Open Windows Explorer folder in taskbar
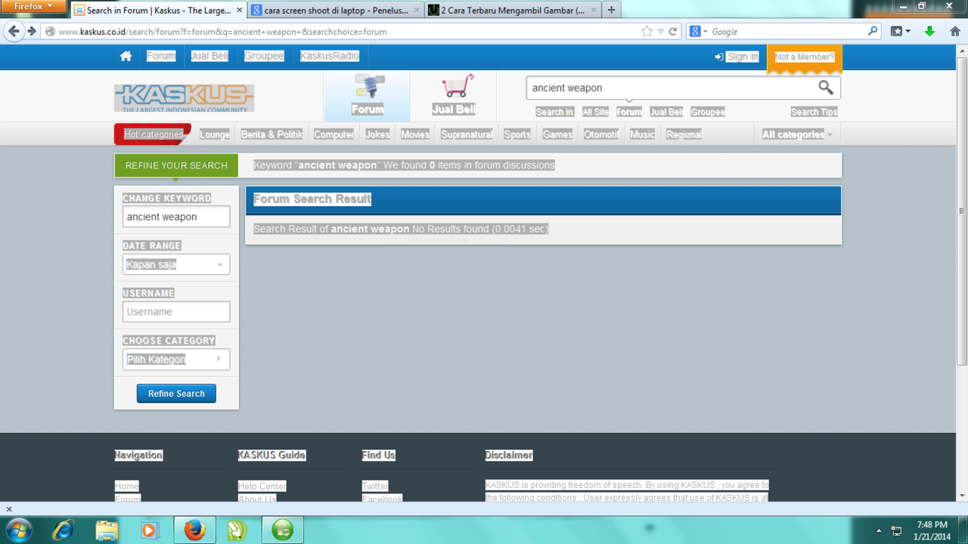Screen dimensions: 968x544 pyautogui.click(x=107, y=530)
